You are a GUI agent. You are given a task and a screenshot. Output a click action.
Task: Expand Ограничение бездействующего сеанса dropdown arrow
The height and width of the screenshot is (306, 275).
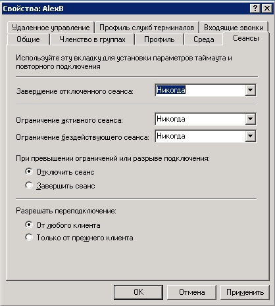click(x=250, y=136)
